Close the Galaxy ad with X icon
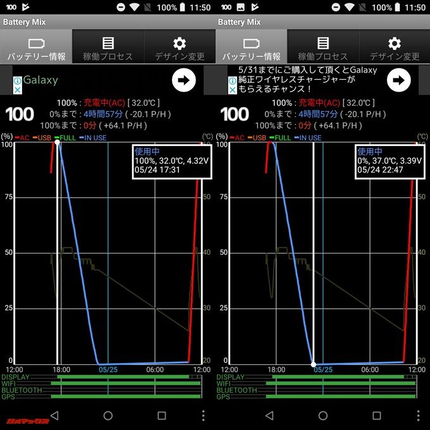Screen dimensions: 430x430 pyautogui.click(x=18, y=90)
